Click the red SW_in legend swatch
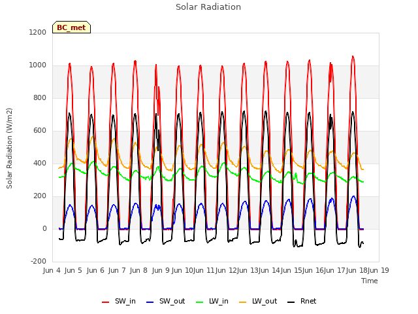Image resolution: width=418 pixels, height=314 pixels. [x=106, y=302]
